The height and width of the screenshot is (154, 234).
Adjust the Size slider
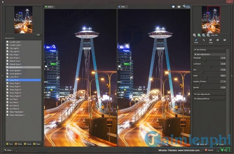pyautogui.click(x=202, y=72)
